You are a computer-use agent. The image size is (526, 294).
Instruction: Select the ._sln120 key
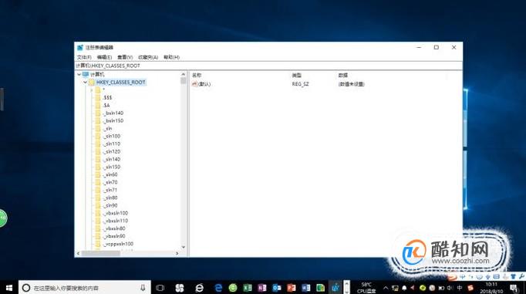(x=112, y=152)
